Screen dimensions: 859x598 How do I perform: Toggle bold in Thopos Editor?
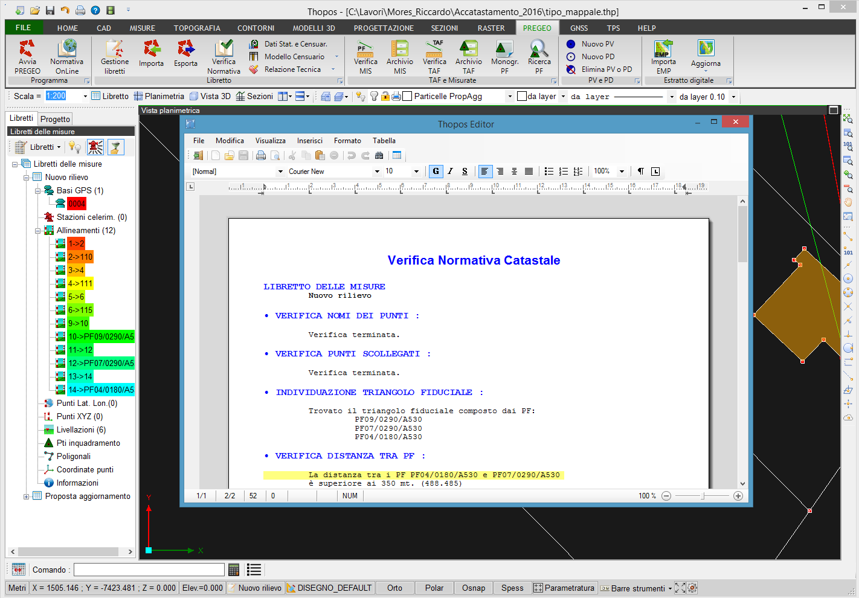coord(436,172)
